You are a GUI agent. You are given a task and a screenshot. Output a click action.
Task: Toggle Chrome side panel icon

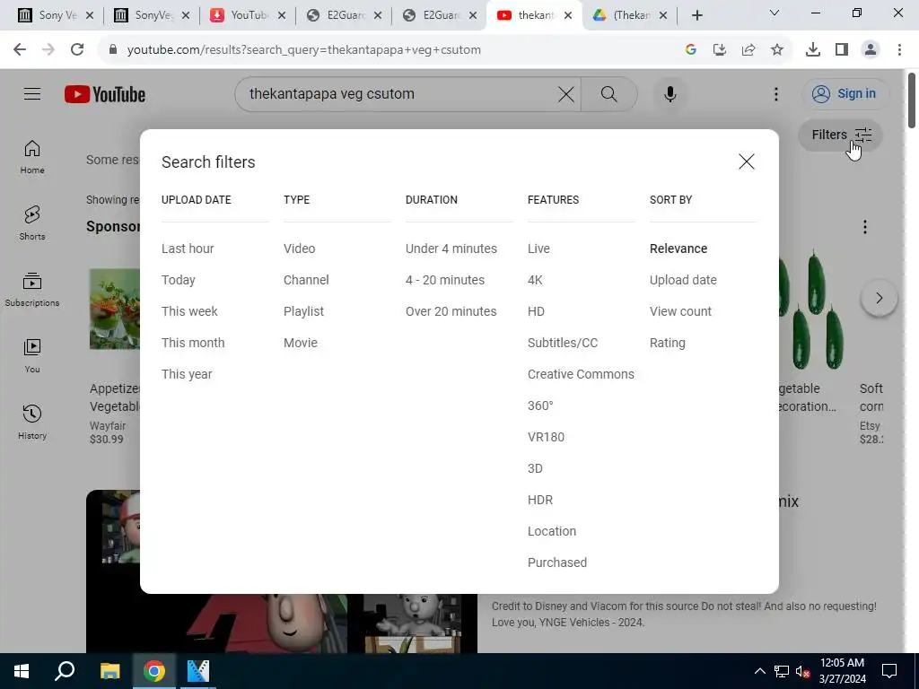click(x=842, y=50)
